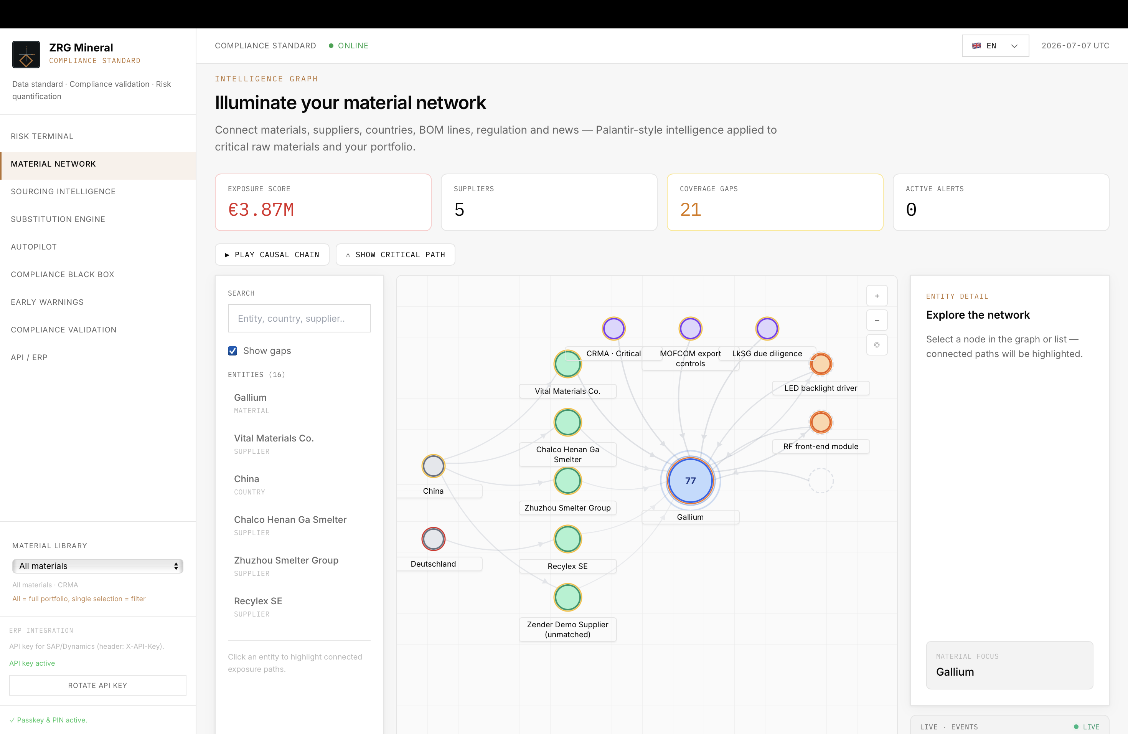Viewport: 1128px width, 734px height.
Task: Focus the entity search input field
Action: [x=299, y=318]
